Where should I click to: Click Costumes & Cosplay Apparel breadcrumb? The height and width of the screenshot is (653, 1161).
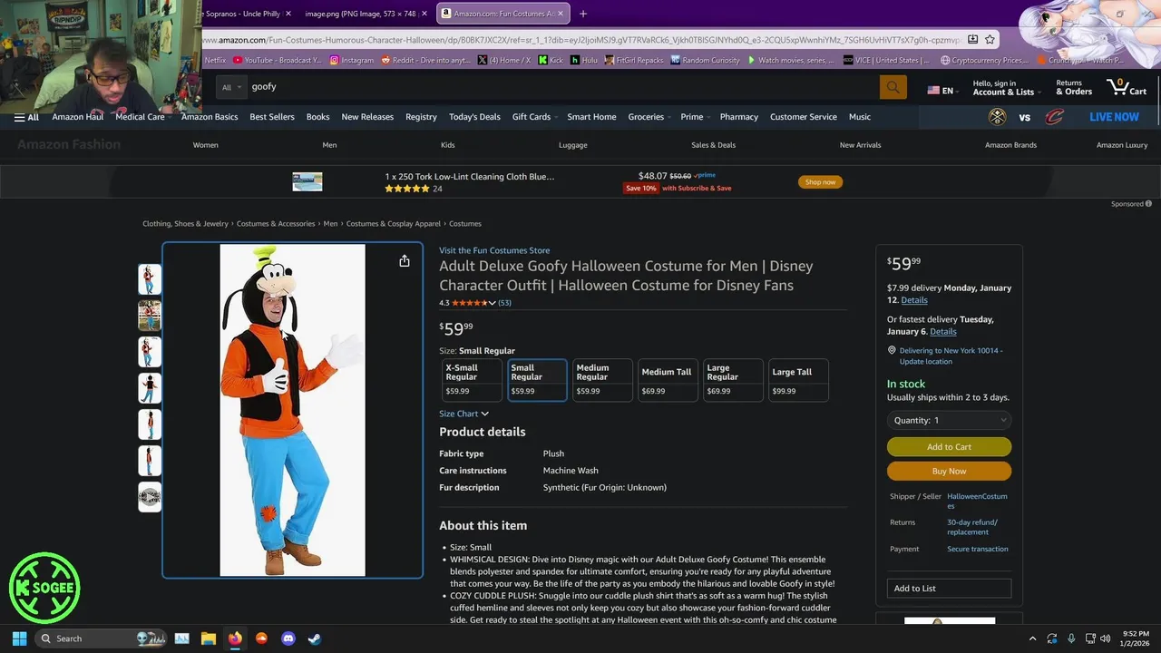tap(393, 224)
